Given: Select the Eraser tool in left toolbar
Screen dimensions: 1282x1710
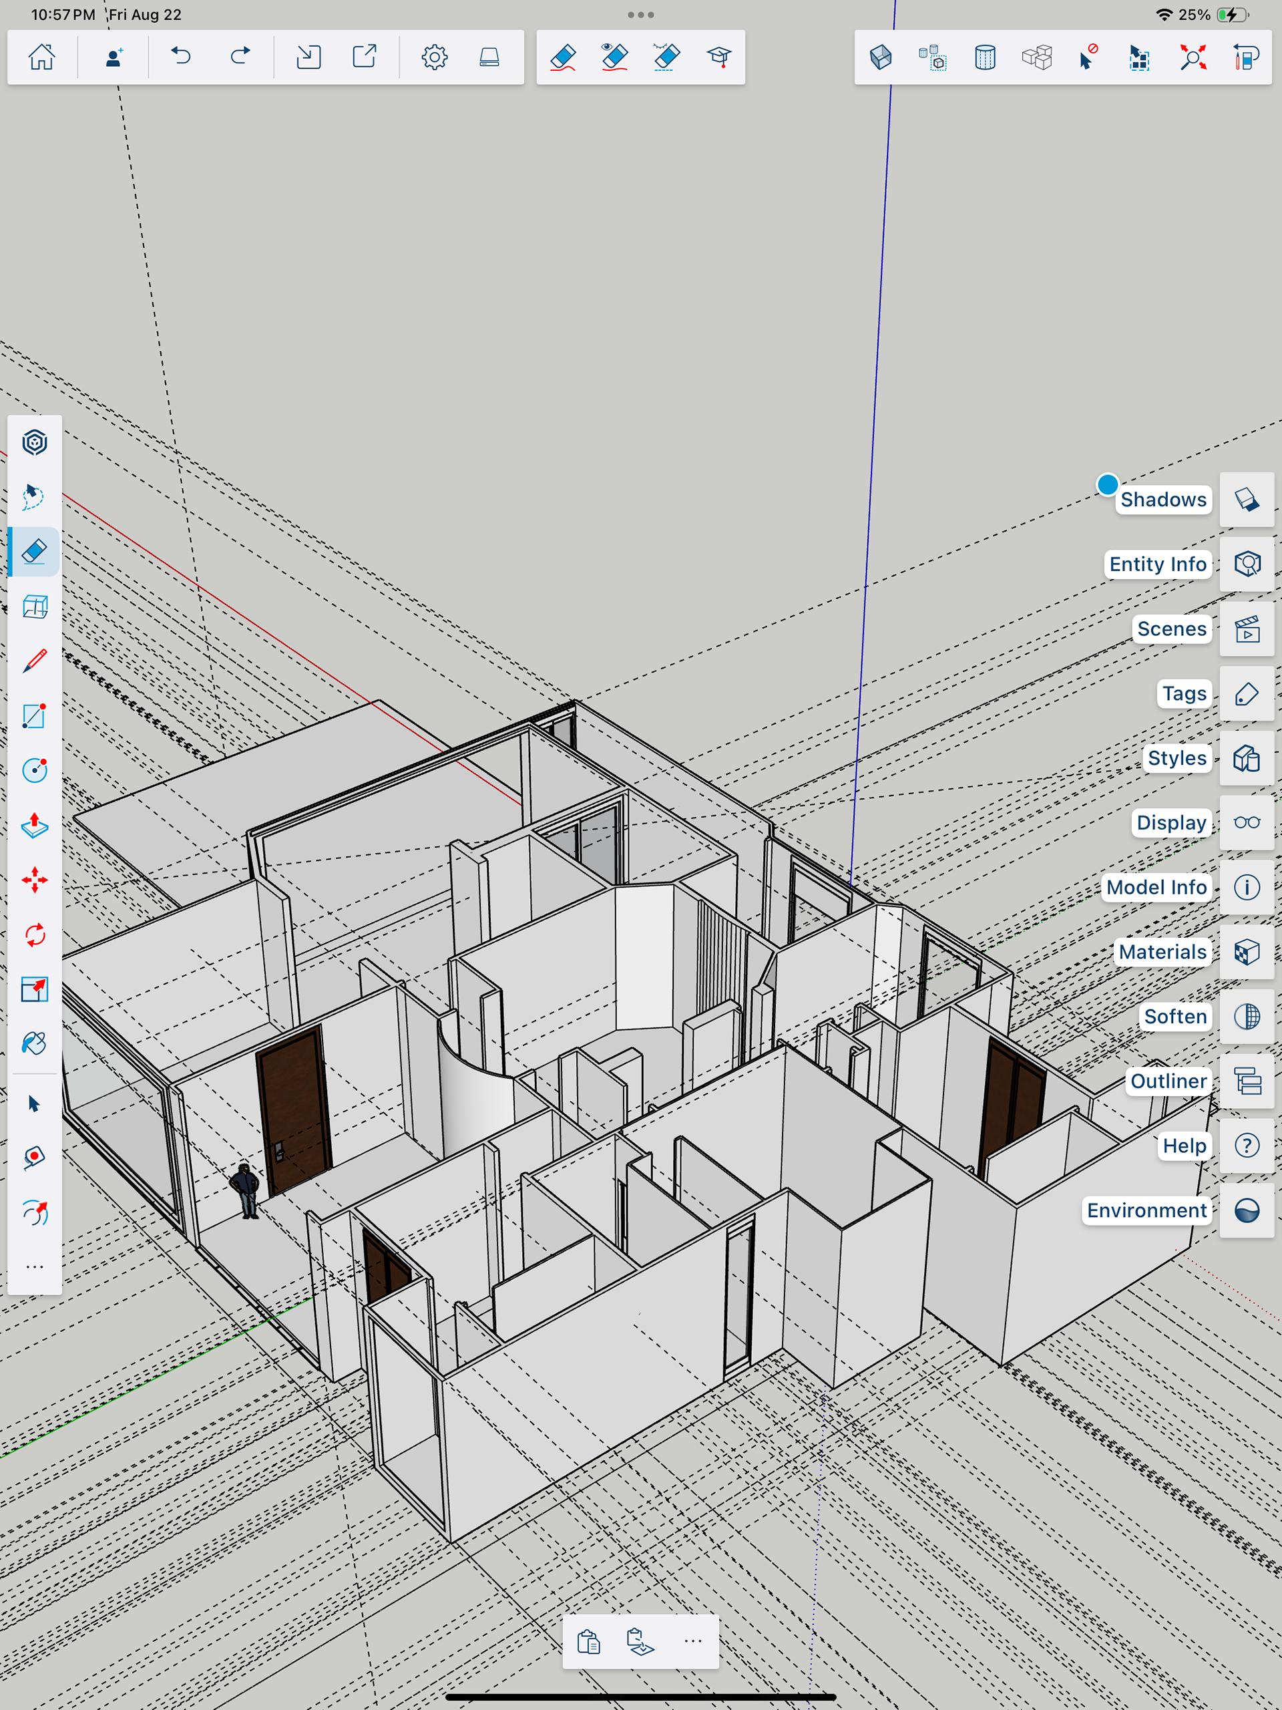Looking at the screenshot, I should point(35,551).
